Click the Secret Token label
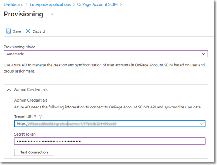The width and height of the screenshot is (217, 165). [x=25, y=134]
